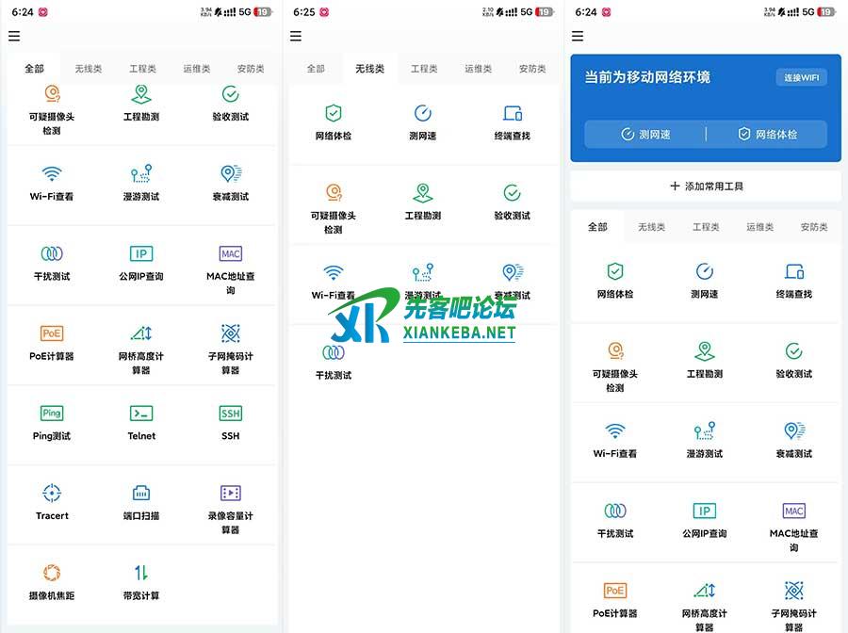
Task: Open hamburger menu above the blue banner
Action: coord(578,37)
